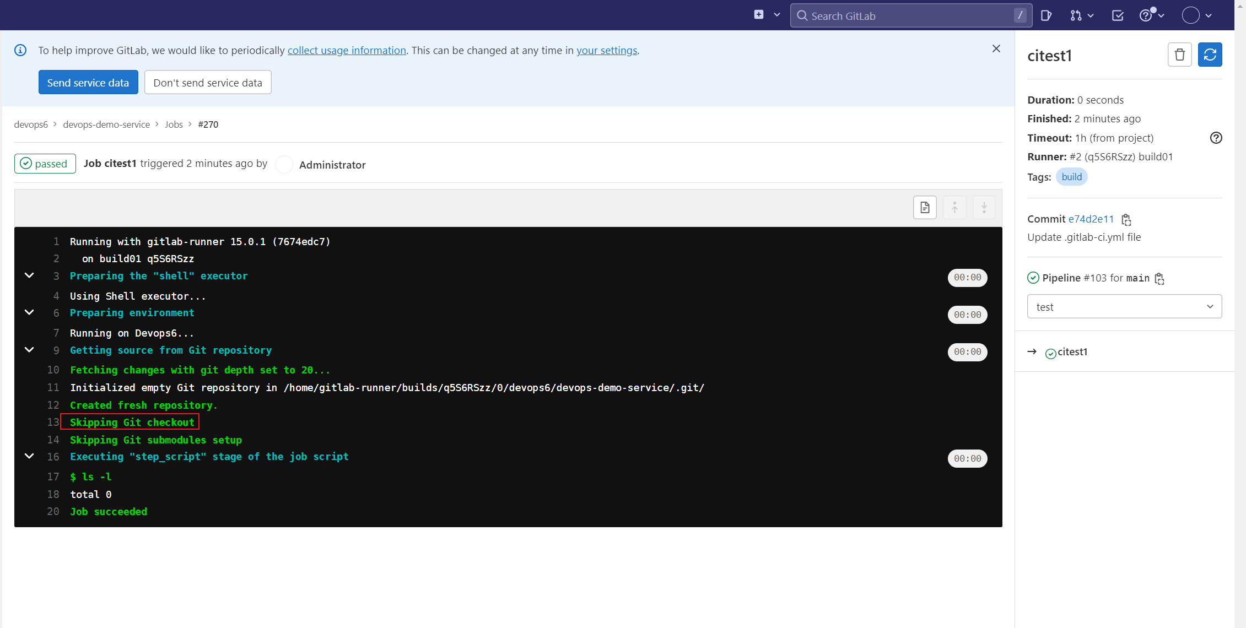Image resolution: width=1246 pixels, height=628 pixels.
Task: Select the 'Running on Devops6...' log line
Action: point(132,333)
